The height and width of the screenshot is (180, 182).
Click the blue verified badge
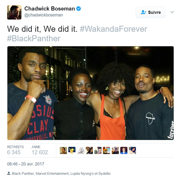point(79,9)
